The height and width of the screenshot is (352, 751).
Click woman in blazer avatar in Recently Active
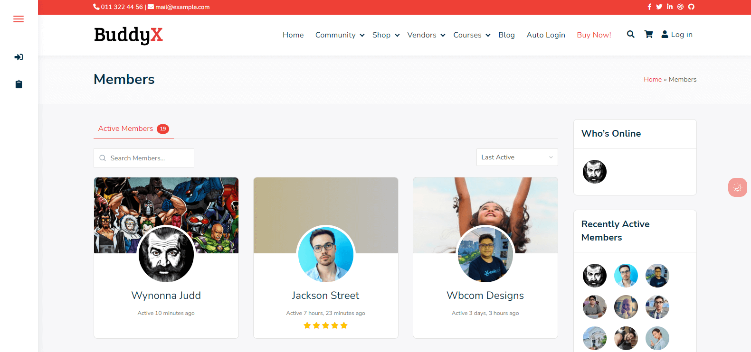coord(657,338)
